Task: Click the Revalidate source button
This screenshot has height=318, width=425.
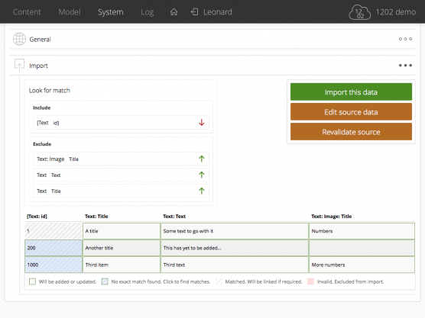Action: pyautogui.click(x=351, y=132)
